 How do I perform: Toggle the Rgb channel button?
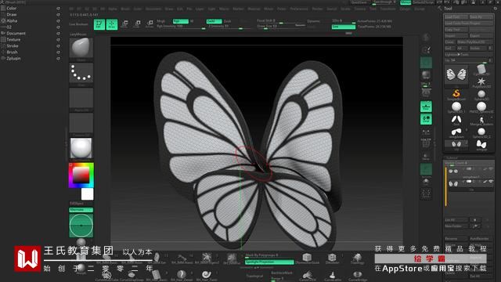click(x=181, y=21)
